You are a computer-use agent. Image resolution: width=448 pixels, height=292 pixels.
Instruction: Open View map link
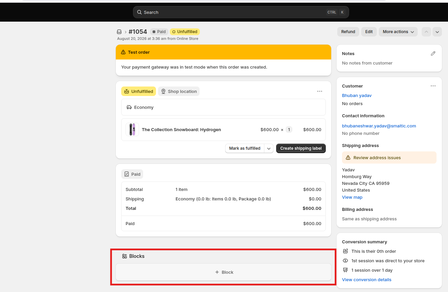click(352, 197)
